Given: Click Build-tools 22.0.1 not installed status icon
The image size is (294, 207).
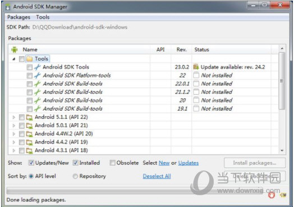Looking at the screenshot, I should click(196, 84).
